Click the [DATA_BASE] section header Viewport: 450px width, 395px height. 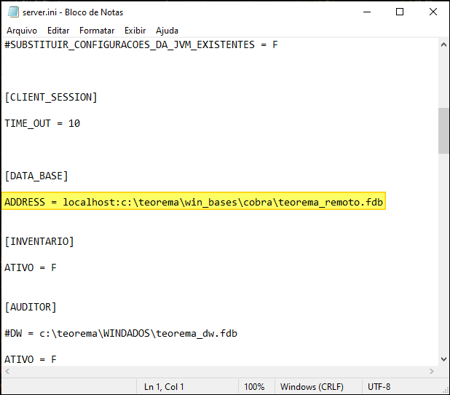point(36,176)
